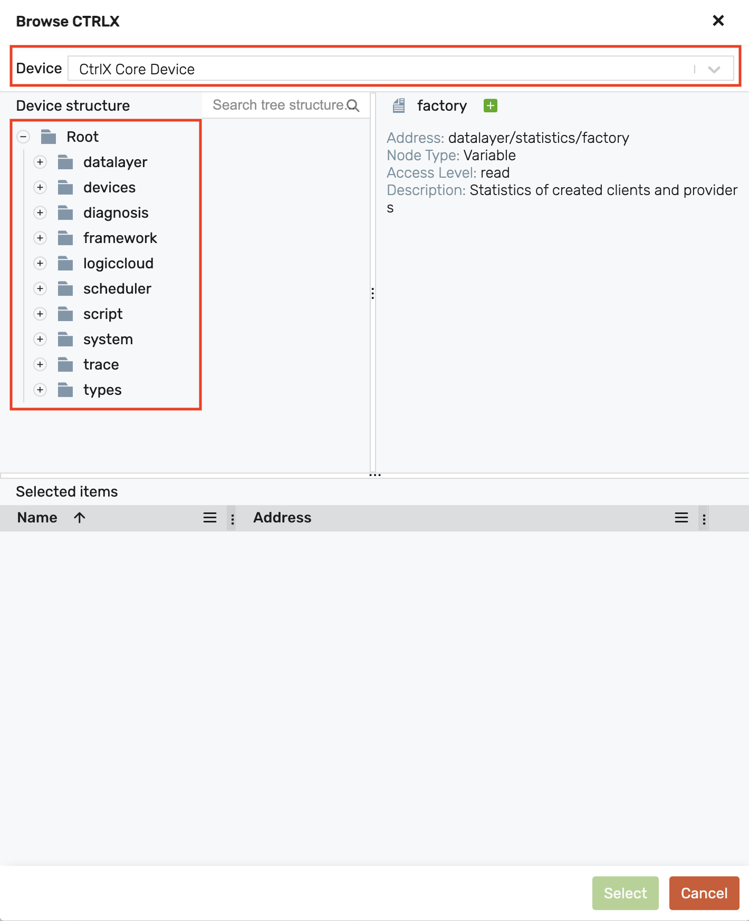Viewport: 749px width, 921px height.
Task: Expand the scheduler folder
Action: point(40,289)
